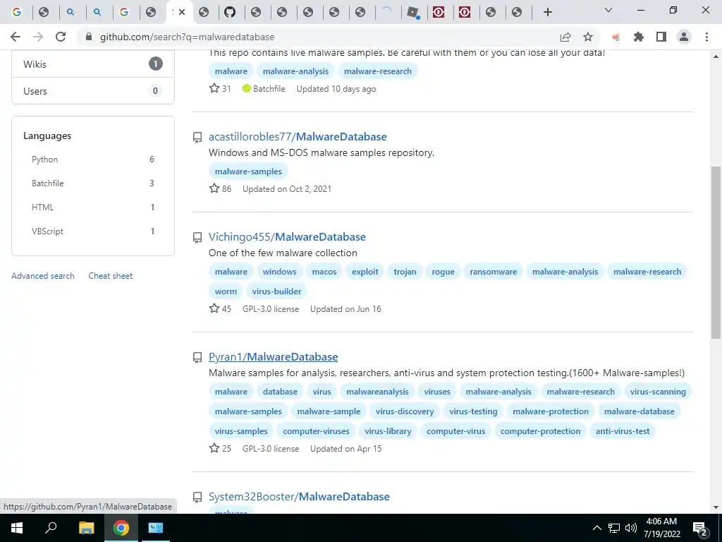Select the virus-library topic tag
722x542 pixels.
click(388, 431)
